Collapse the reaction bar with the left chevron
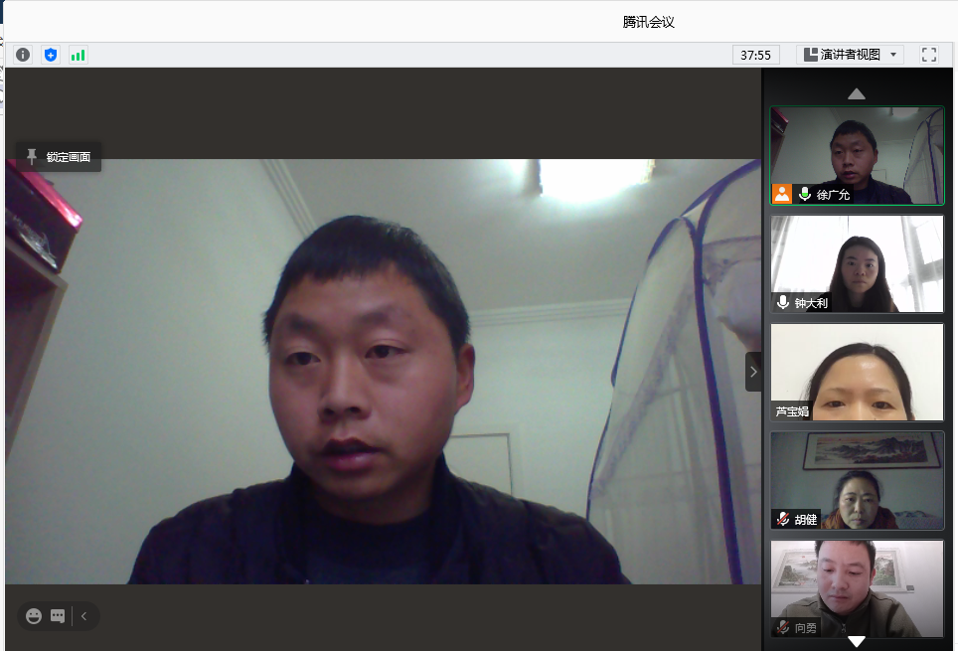This screenshot has width=958, height=651. [83, 616]
